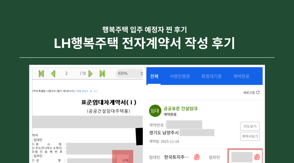Open the 100% zoom level dropdown
Viewport: 294px width, 163px height.
coord(129,73)
